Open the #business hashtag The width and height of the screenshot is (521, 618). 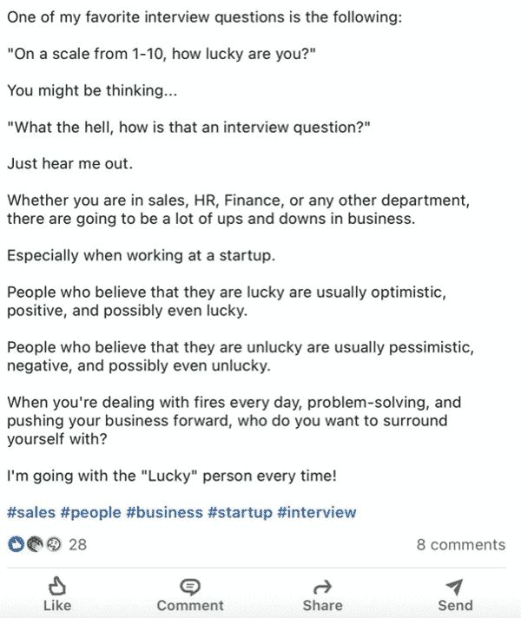[164, 512]
